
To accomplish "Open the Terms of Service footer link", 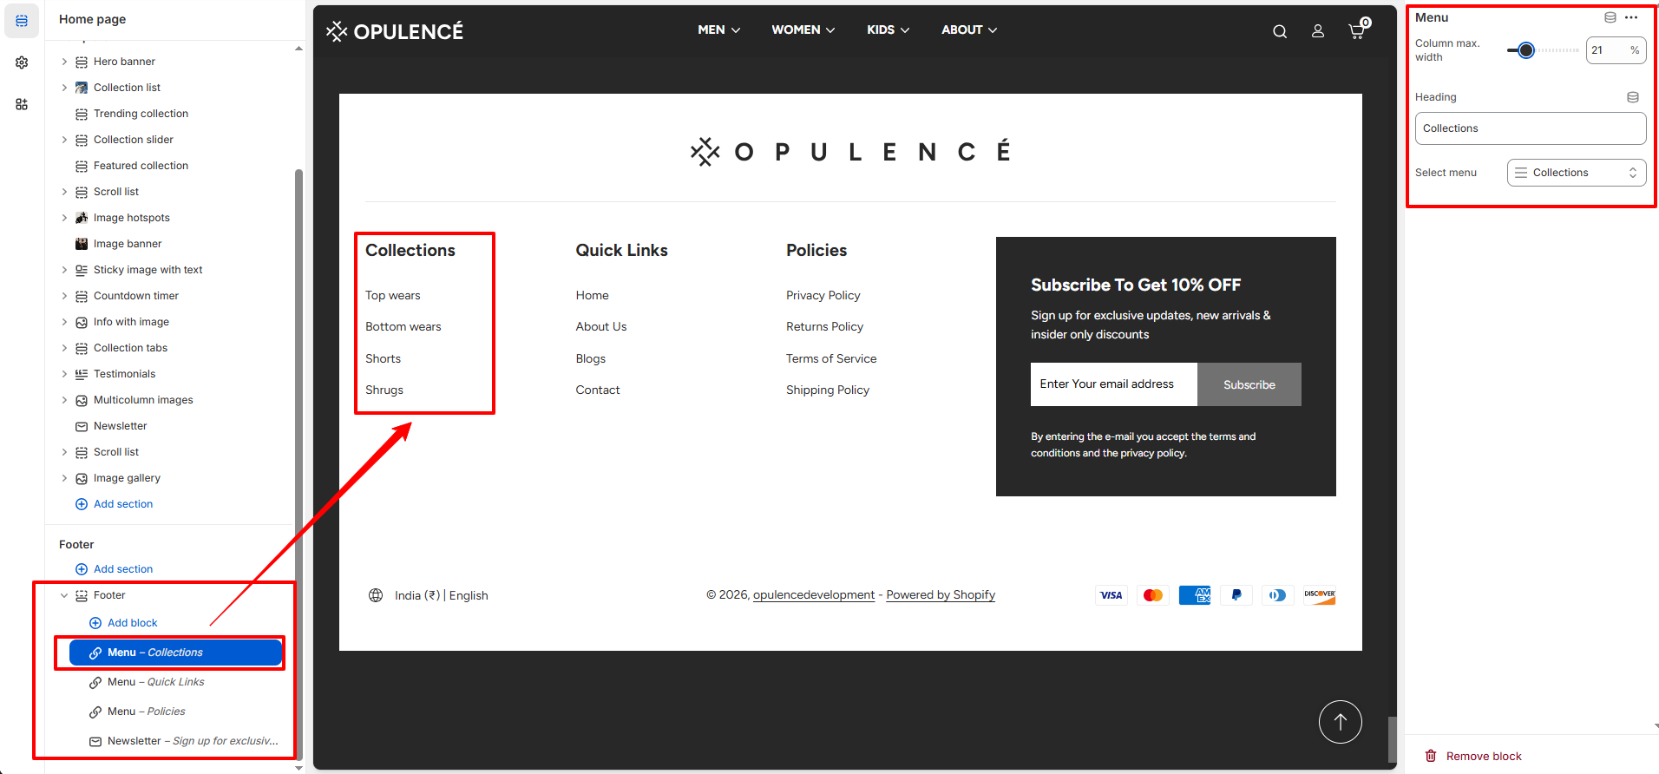I will click(831, 358).
